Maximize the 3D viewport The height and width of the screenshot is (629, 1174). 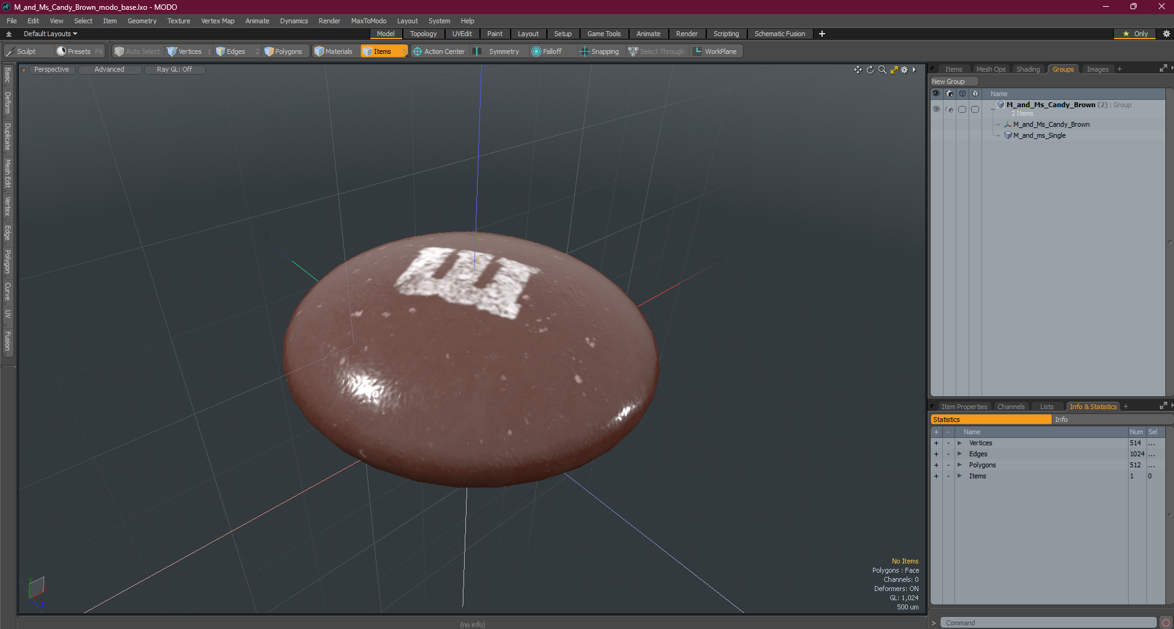[894, 70]
